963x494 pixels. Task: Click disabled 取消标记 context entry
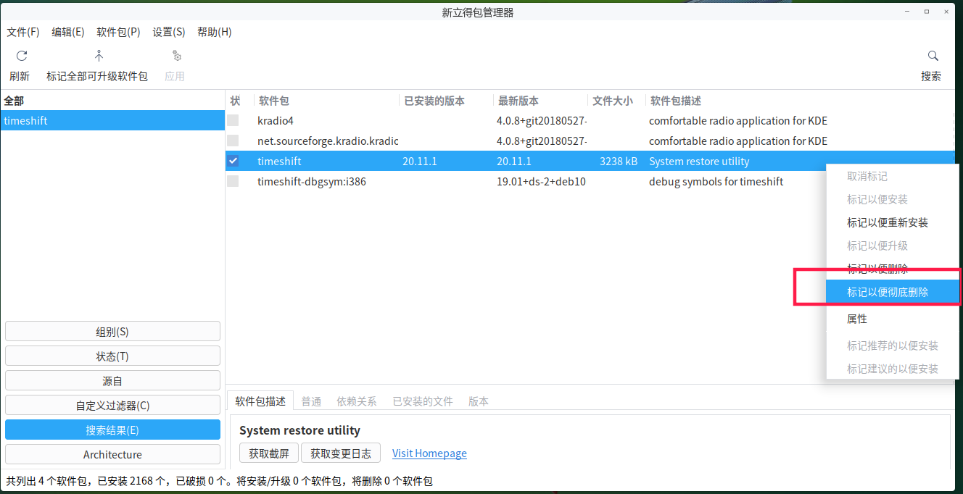893,176
